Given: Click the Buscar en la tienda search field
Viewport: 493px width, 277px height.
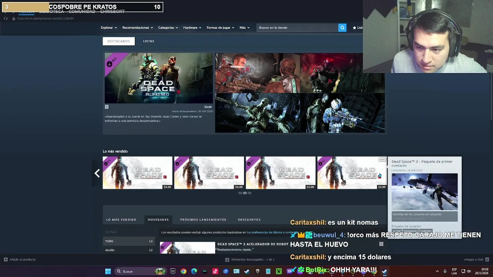Looking at the screenshot, I should click(x=297, y=28).
